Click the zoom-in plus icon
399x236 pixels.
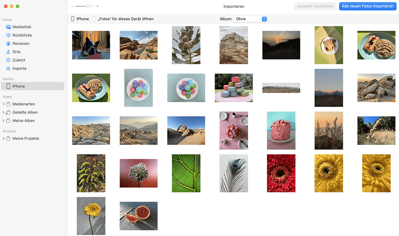[x=98, y=6]
